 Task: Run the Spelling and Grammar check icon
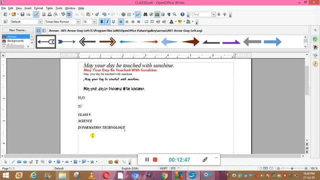click(x=63, y=14)
